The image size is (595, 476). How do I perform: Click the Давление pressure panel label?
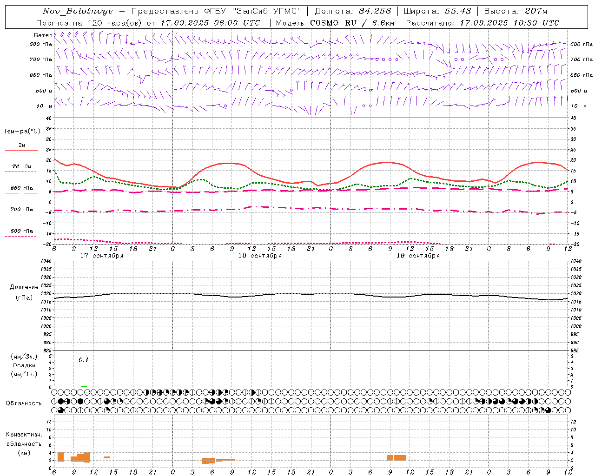24,287
